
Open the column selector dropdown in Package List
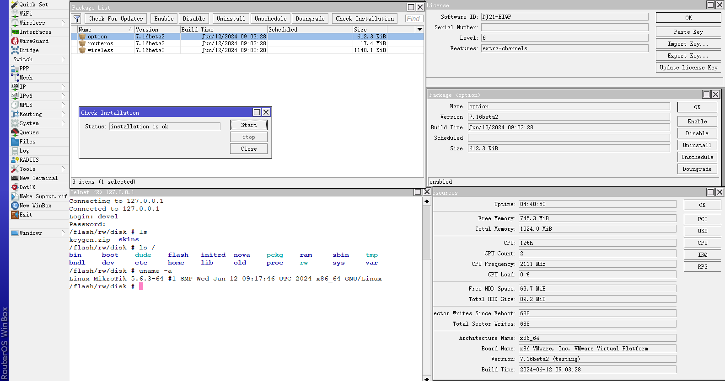[419, 29]
